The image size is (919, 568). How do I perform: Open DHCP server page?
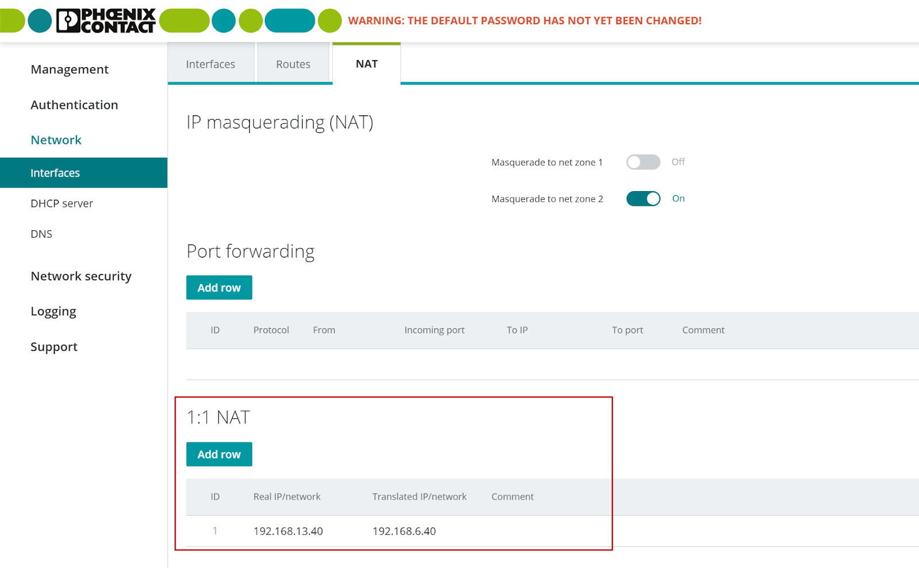61,204
